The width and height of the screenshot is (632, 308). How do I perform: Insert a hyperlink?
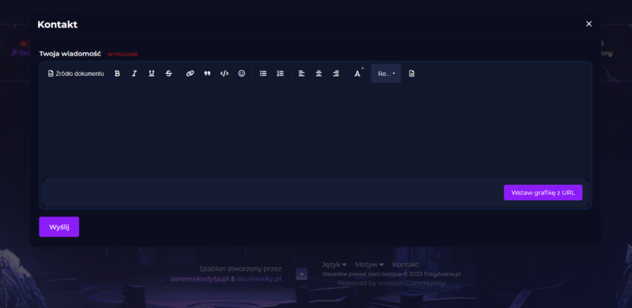click(190, 74)
